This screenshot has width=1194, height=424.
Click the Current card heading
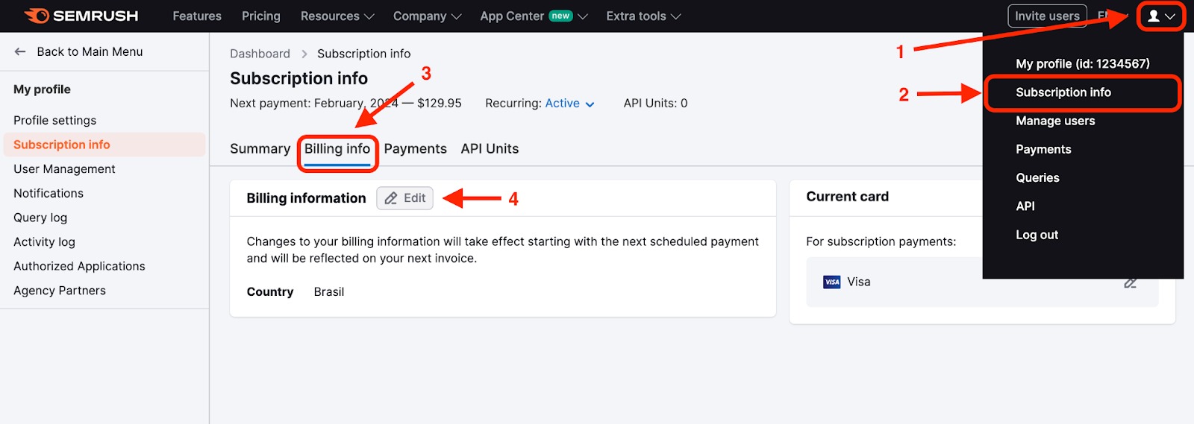tap(847, 197)
